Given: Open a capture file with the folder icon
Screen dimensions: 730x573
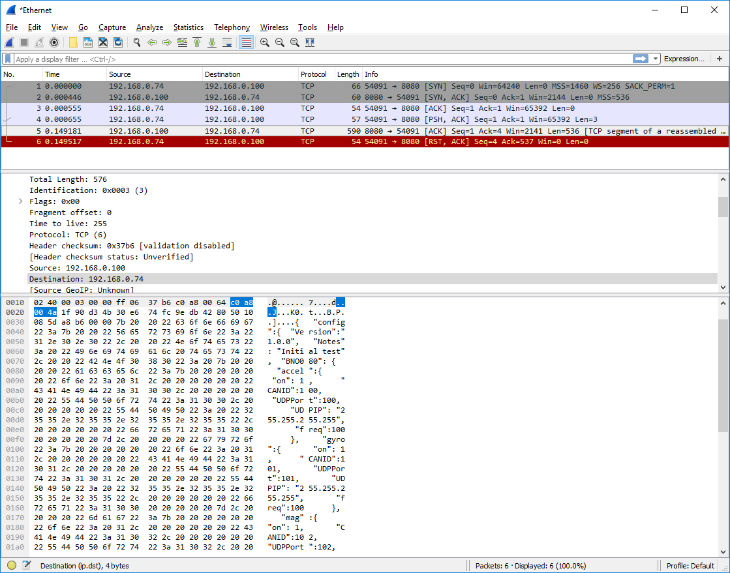Looking at the screenshot, I should 73,42.
